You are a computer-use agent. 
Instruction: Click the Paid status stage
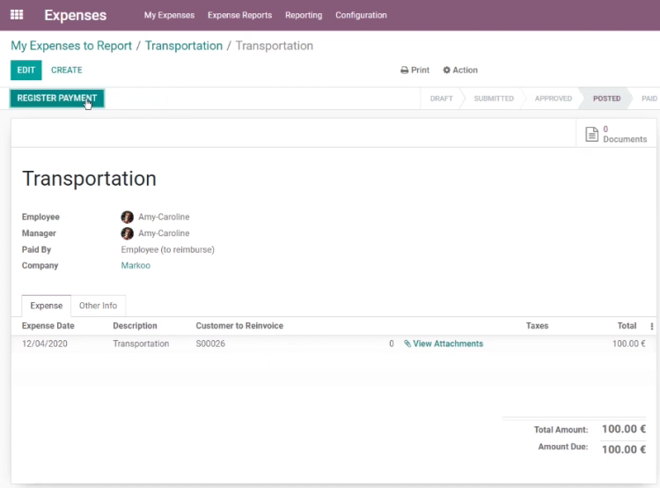[x=649, y=98]
